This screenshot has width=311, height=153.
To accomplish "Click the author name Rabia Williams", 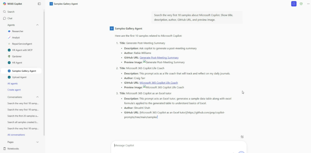I will 142,53.
